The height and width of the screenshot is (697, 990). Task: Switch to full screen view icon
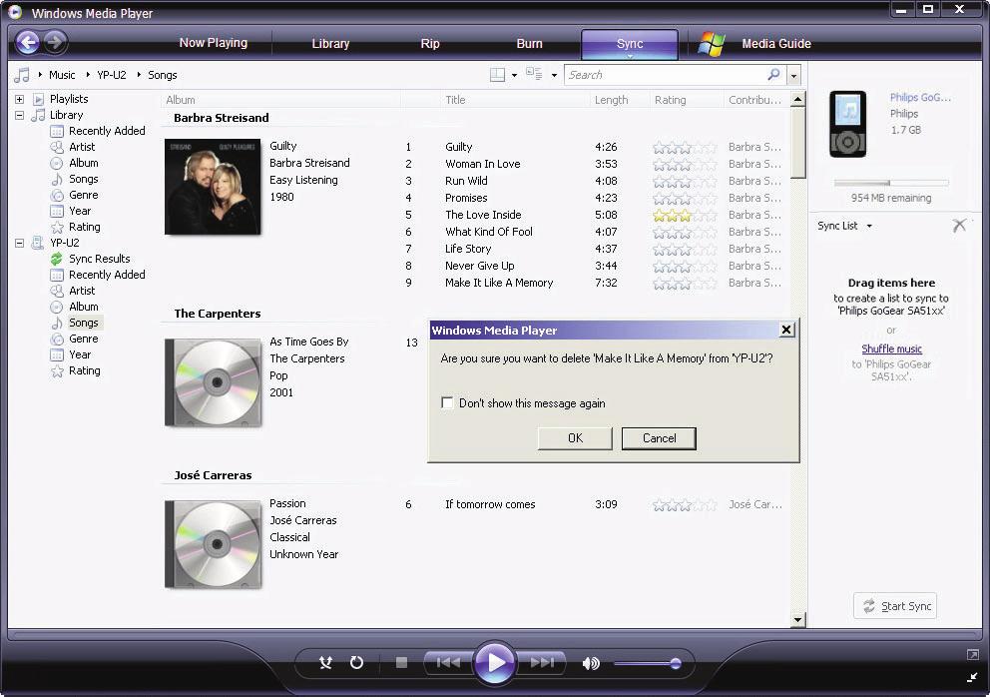972,655
